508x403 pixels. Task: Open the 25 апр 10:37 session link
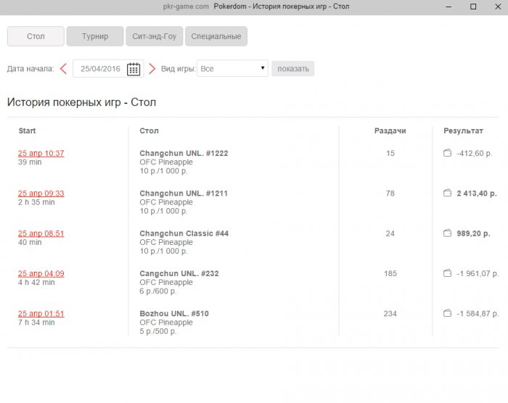[x=41, y=153]
